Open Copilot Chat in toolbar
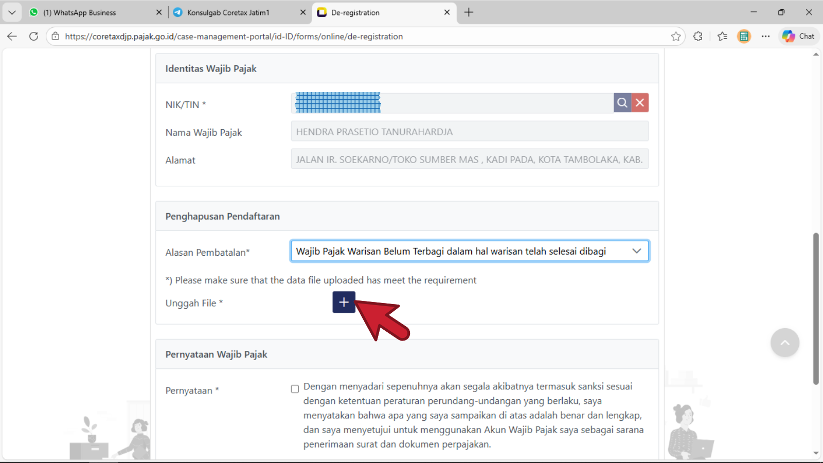 pyautogui.click(x=799, y=37)
